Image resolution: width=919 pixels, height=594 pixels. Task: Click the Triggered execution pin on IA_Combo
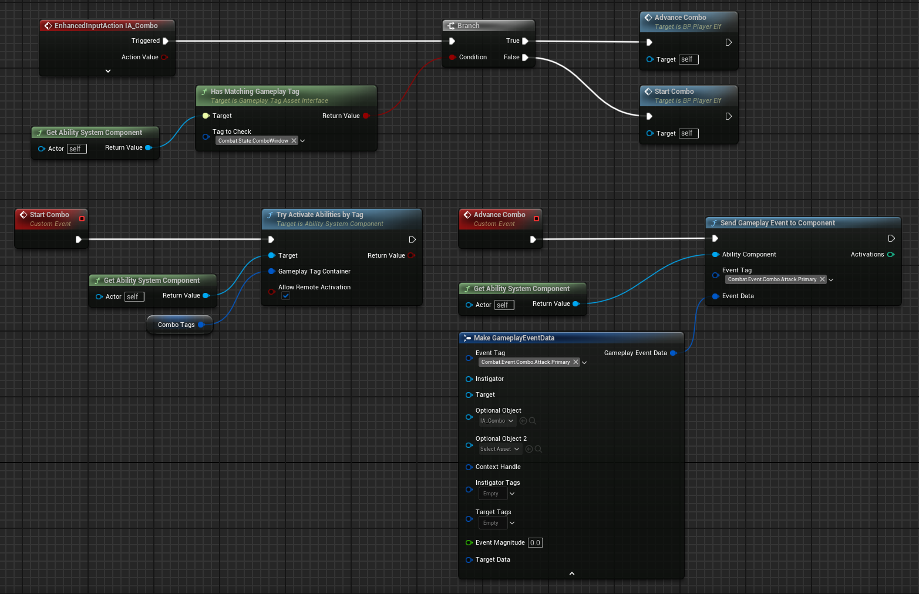[x=166, y=41]
